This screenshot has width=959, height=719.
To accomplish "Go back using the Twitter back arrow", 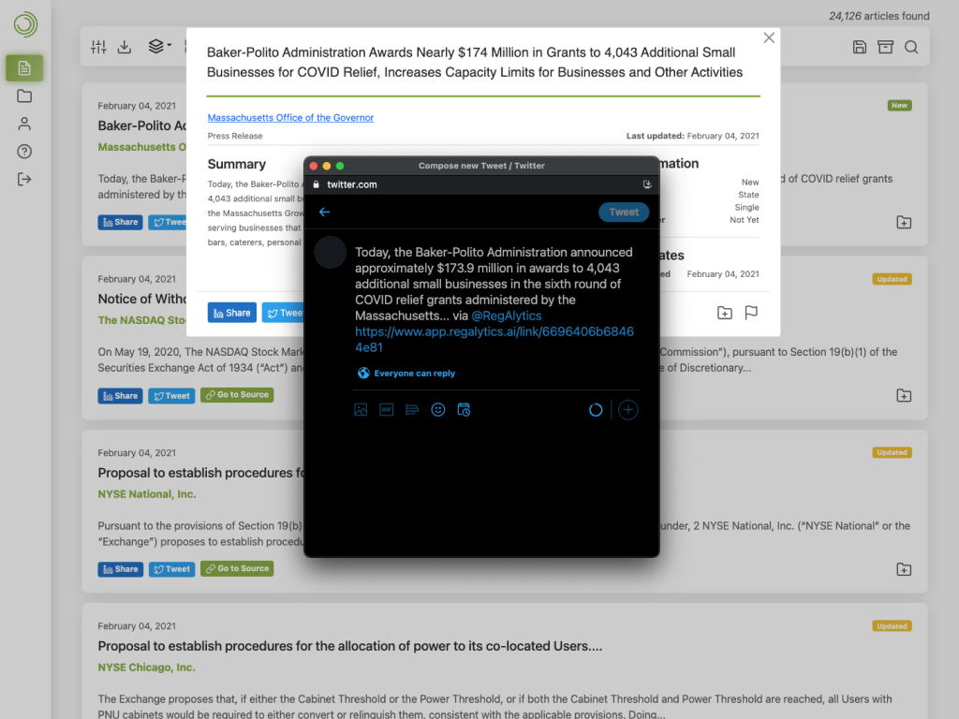I will coord(325,213).
